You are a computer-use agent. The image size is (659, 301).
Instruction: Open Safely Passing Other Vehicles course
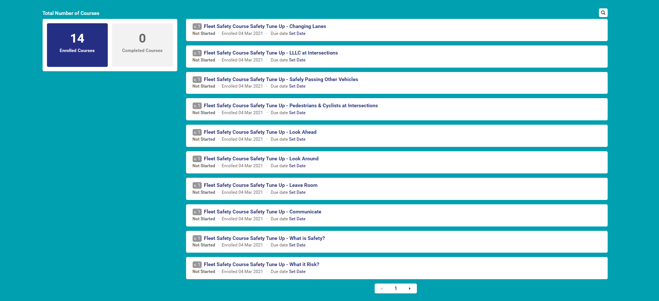[x=281, y=80]
